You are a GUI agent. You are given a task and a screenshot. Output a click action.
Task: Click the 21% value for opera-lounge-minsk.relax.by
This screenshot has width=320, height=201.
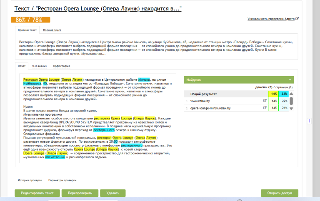click(284, 108)
